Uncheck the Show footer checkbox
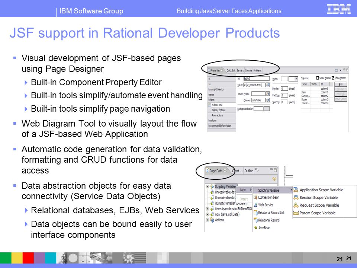 tap(333, 78)
